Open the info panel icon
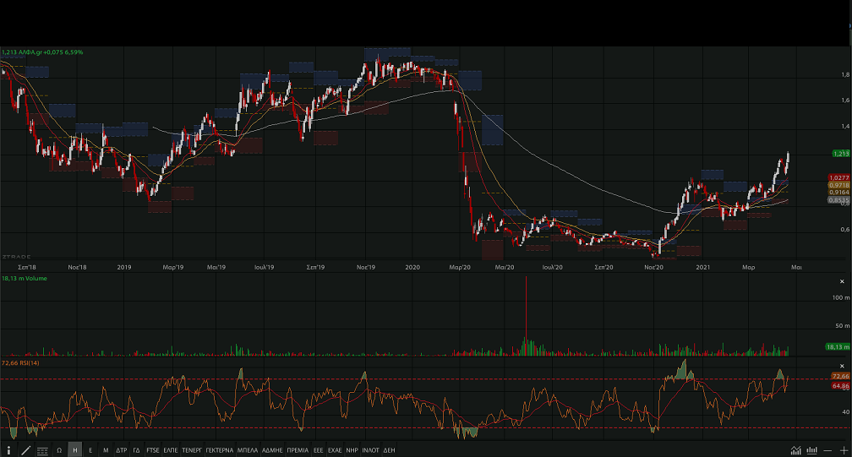The width and height of the screenshot is (852, 457). (9, 450)
